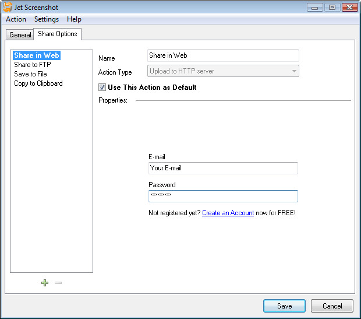Viewport: 361px width, 319px height.
Task: Follow the Create an Account link
Action: point(228,213)
